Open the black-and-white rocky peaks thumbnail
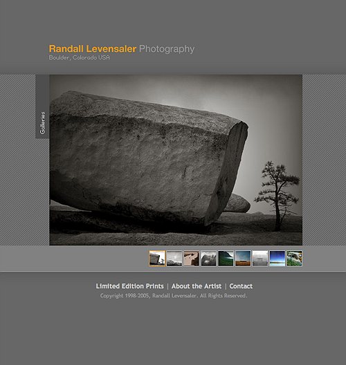346x365 pixels. 208,259
